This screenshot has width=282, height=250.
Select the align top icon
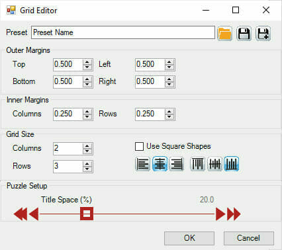pyautogui.click(x=197, y=164)
